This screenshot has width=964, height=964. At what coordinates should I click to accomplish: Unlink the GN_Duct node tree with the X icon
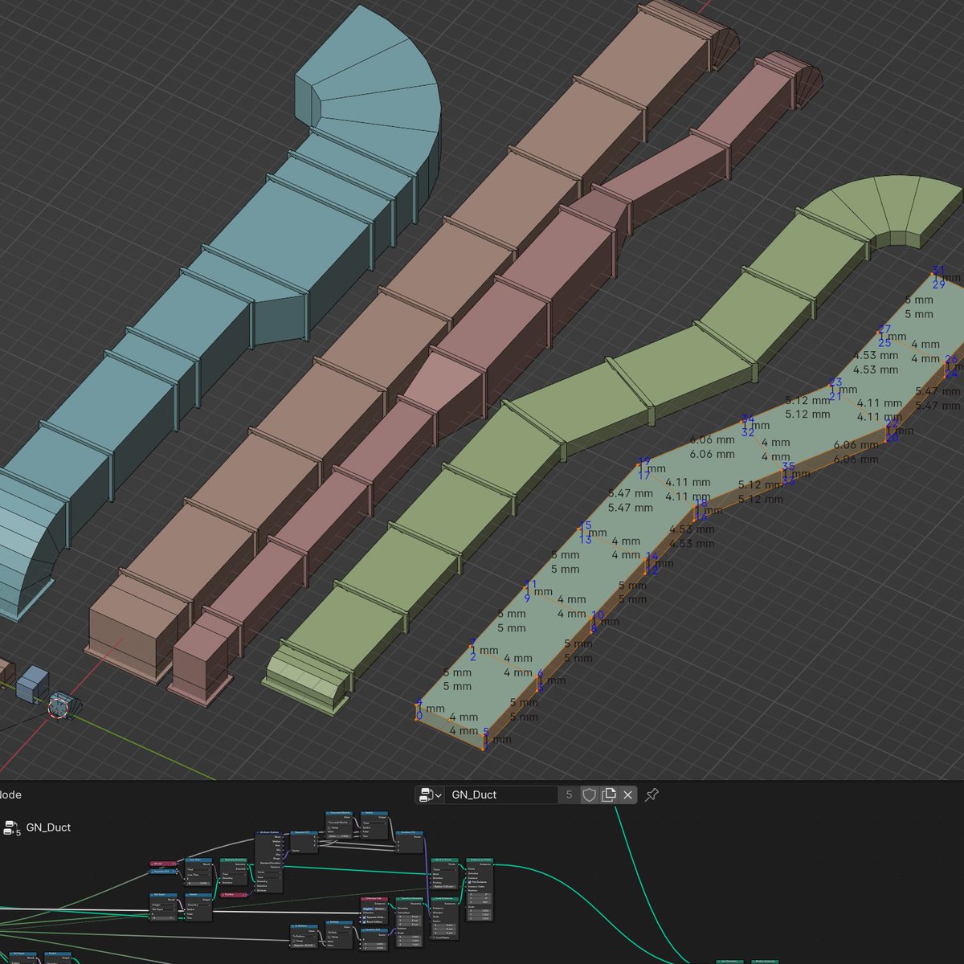[x=627, y=793]
